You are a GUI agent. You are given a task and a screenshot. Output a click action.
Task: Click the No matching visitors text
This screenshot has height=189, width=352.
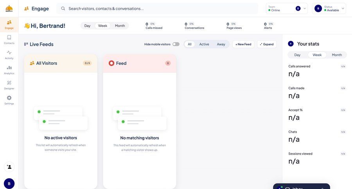[x=140, y=138]
